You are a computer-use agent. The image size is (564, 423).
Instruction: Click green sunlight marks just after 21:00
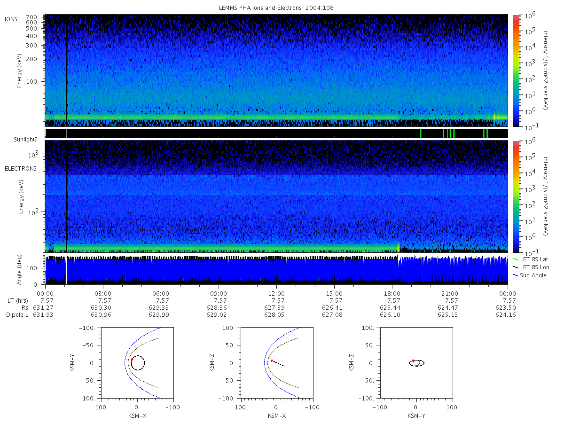[451, 133]
